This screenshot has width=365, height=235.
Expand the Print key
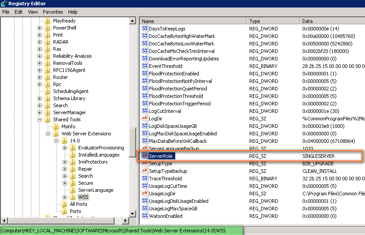click(40, 35)
